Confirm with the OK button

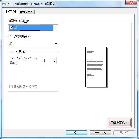click(x=76, y=133)
